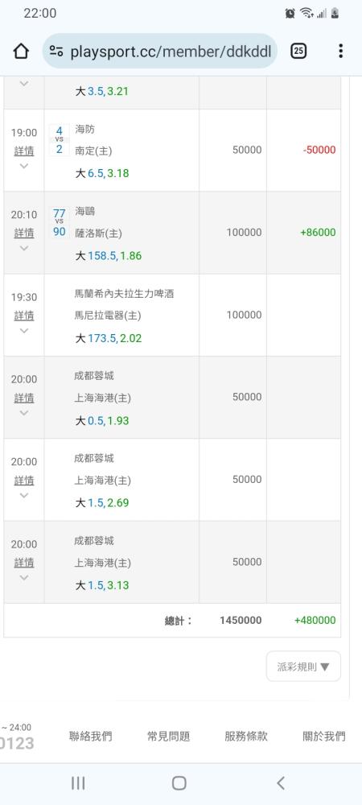Open the site info icon in address bar
This screenshot has height=805, width=362.
(56, 51)
